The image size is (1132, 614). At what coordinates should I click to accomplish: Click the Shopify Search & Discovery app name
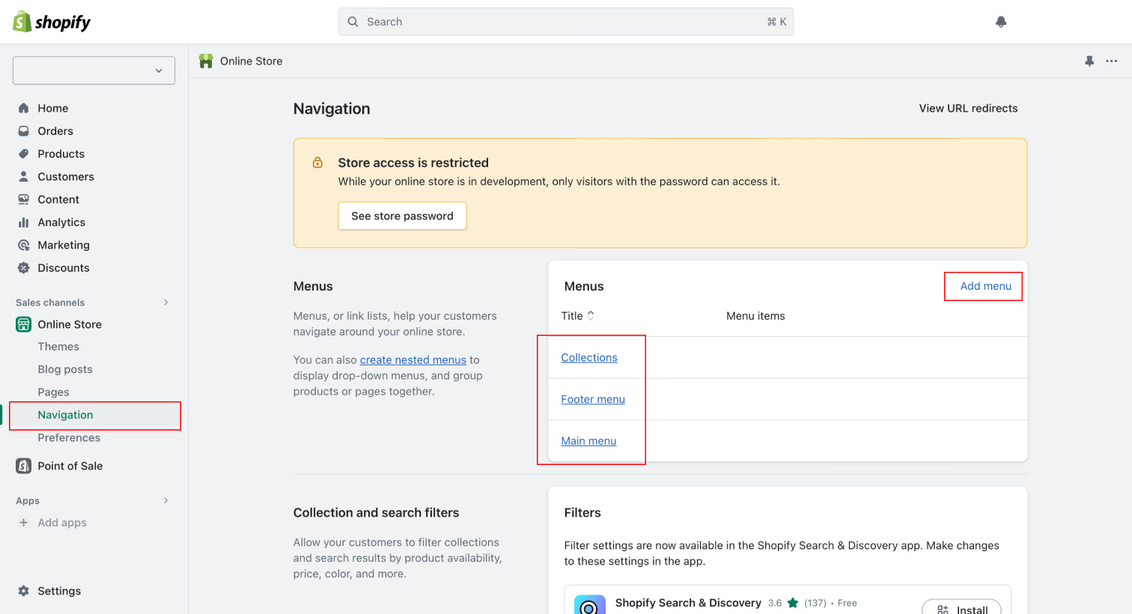(x=688, y=603)
